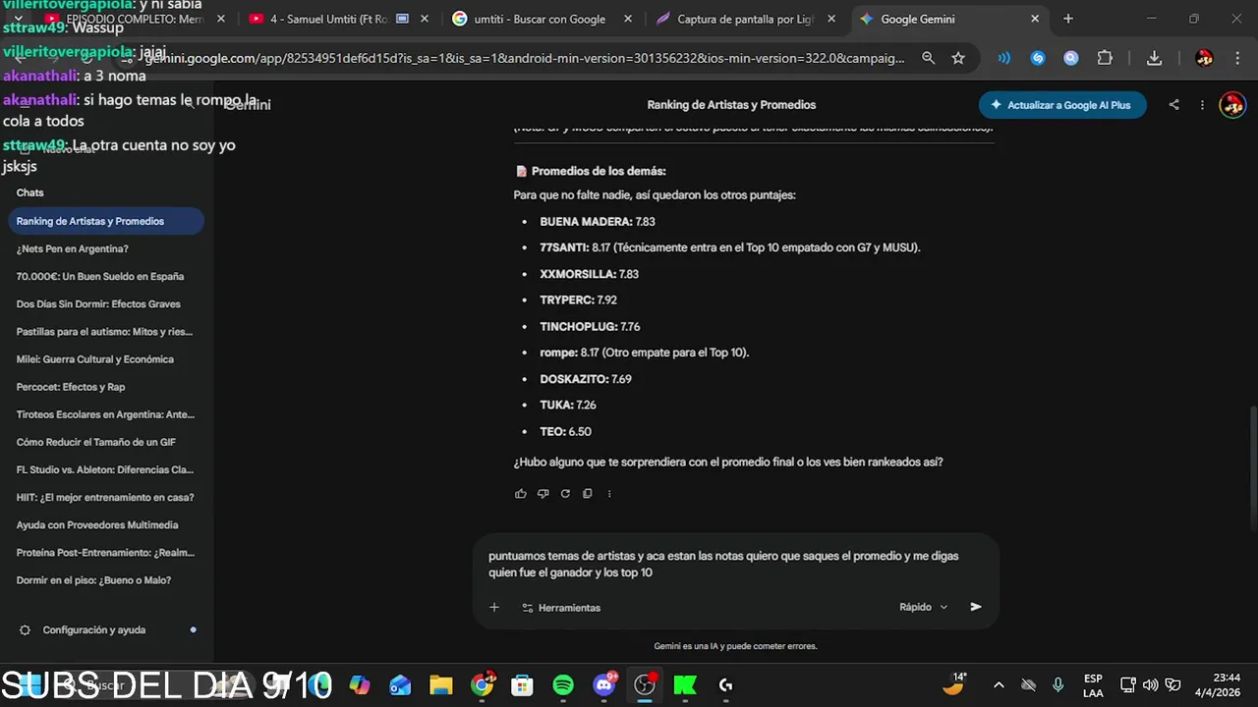Open the ESP LAA language switcher

(1093, 685)
